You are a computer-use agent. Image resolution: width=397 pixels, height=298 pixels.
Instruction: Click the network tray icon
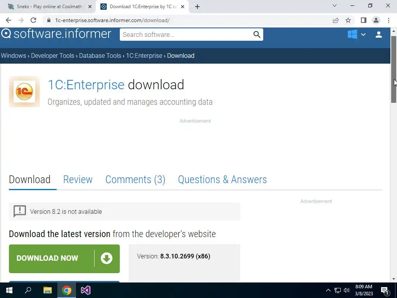pos(338,290)
